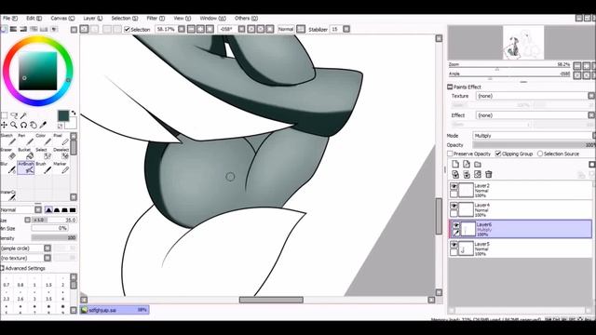Choose the Pen brush tool

click(x=26, y=140)
